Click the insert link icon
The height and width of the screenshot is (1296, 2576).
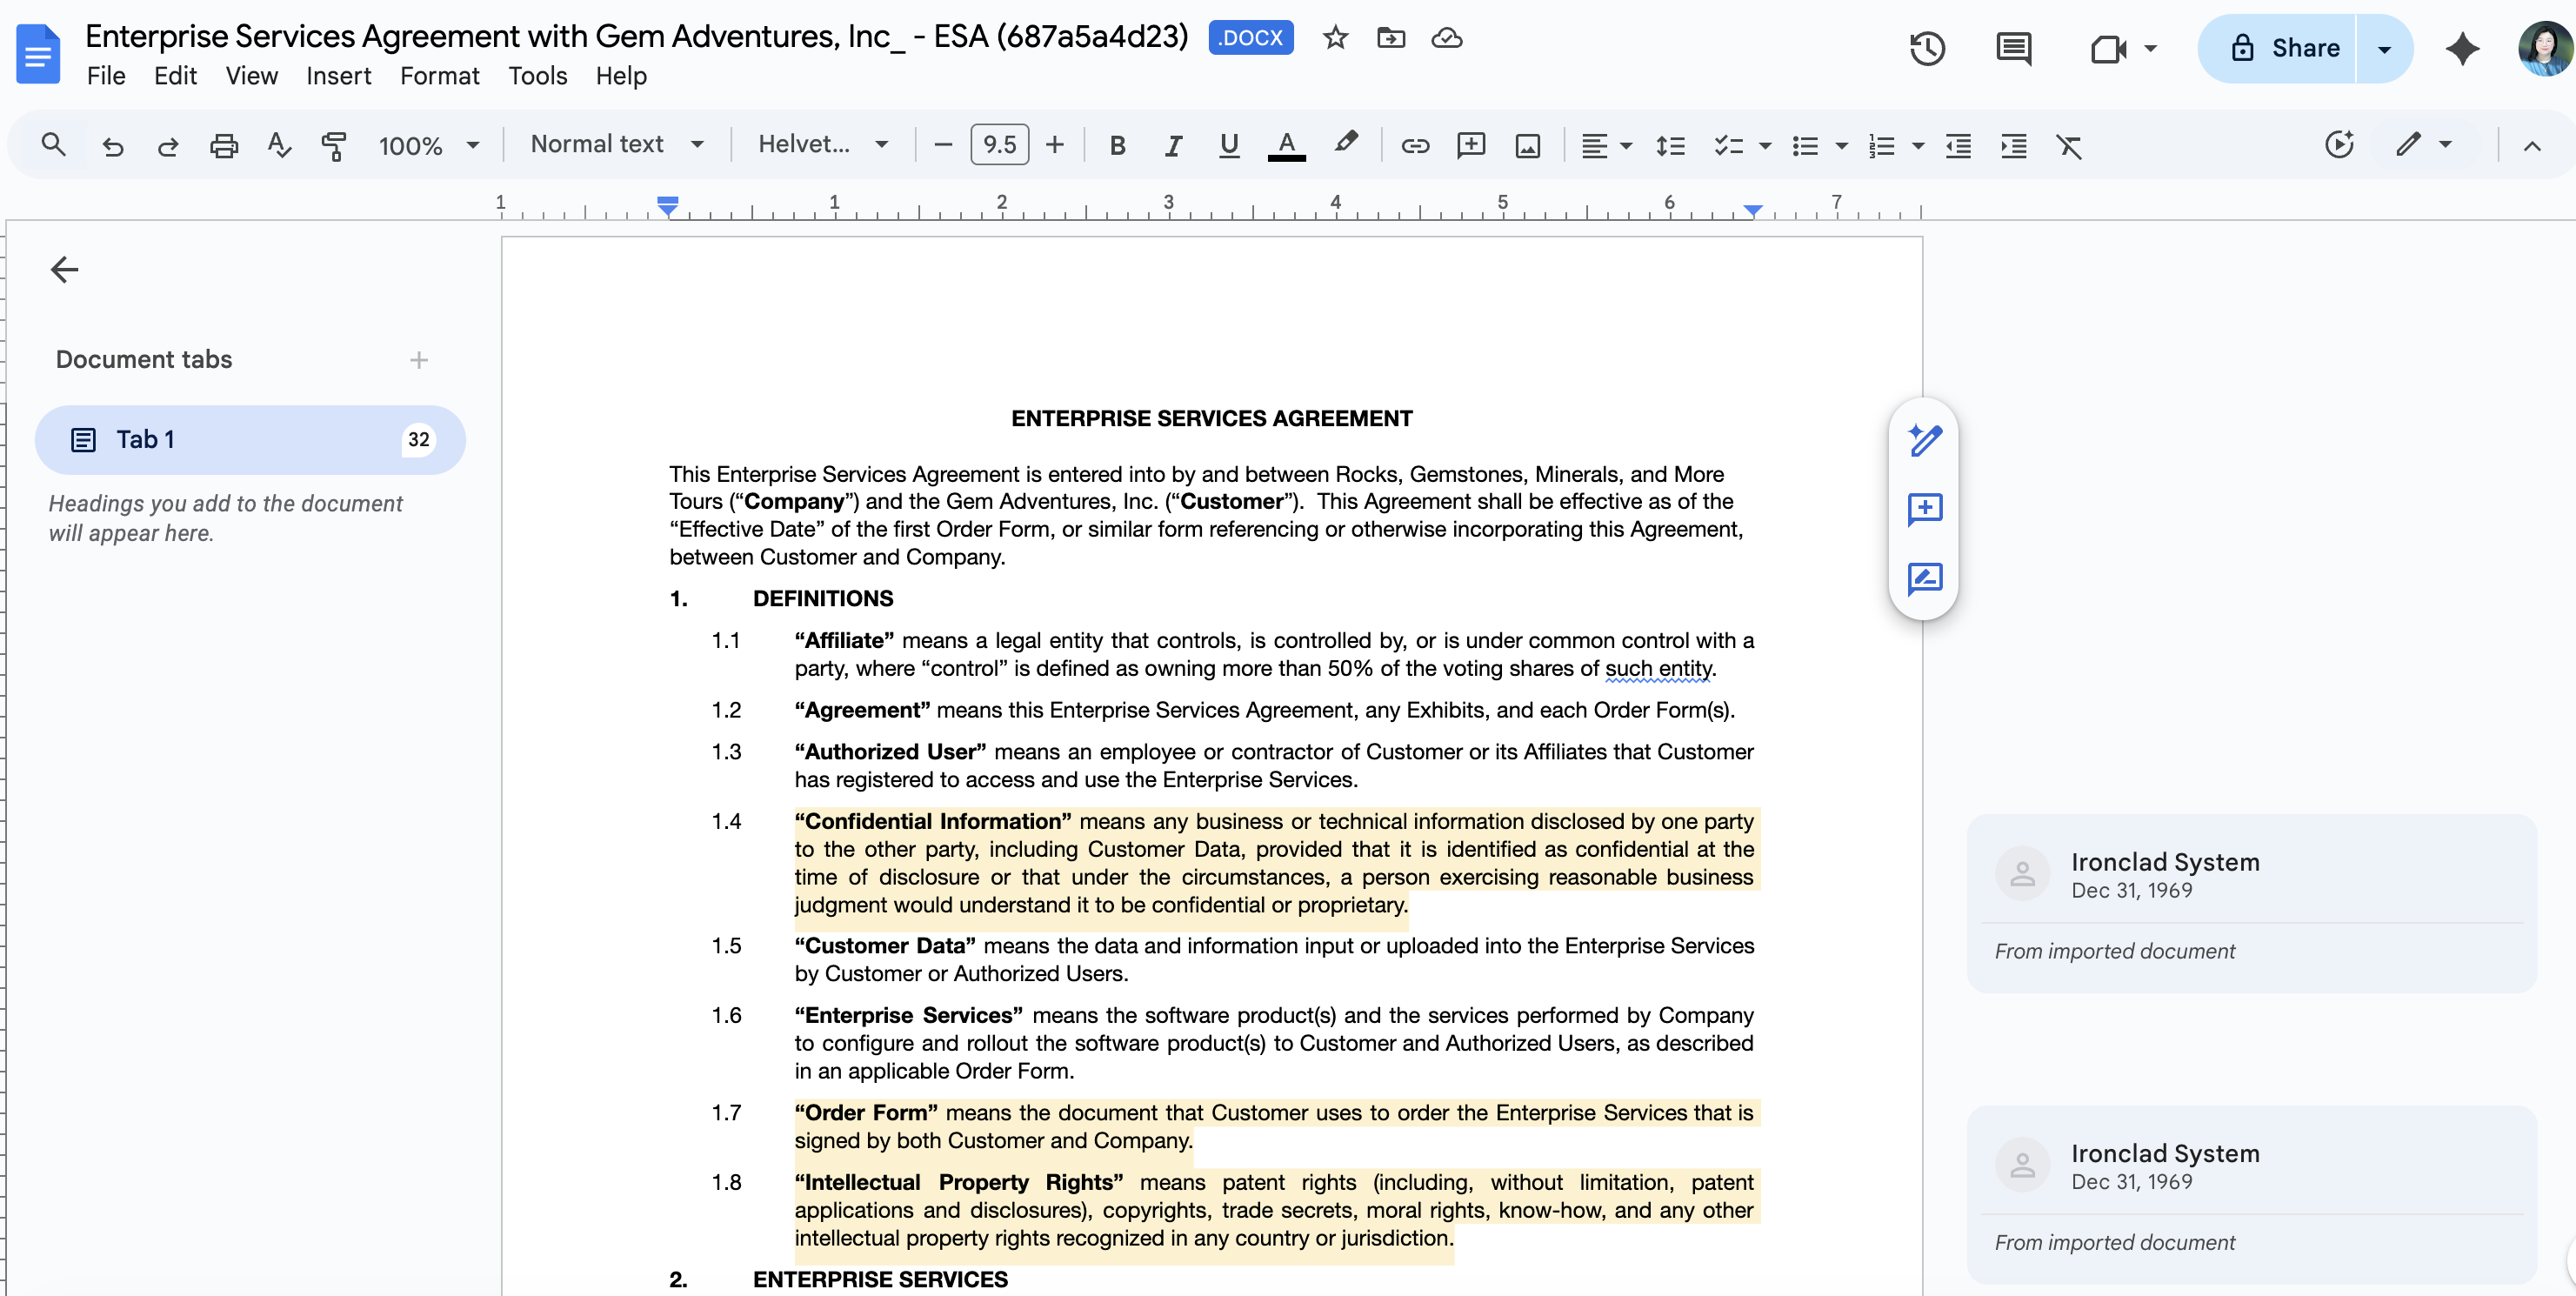(1414, 146)
